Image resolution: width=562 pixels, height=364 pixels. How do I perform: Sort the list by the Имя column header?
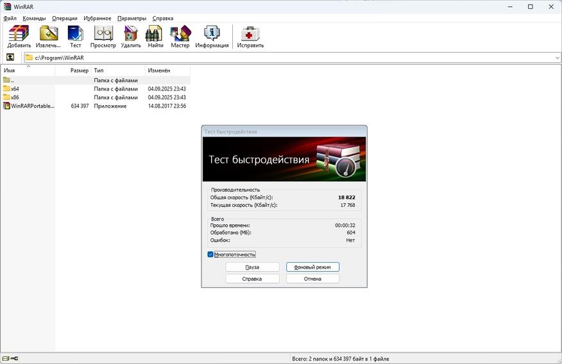[28, 70]
